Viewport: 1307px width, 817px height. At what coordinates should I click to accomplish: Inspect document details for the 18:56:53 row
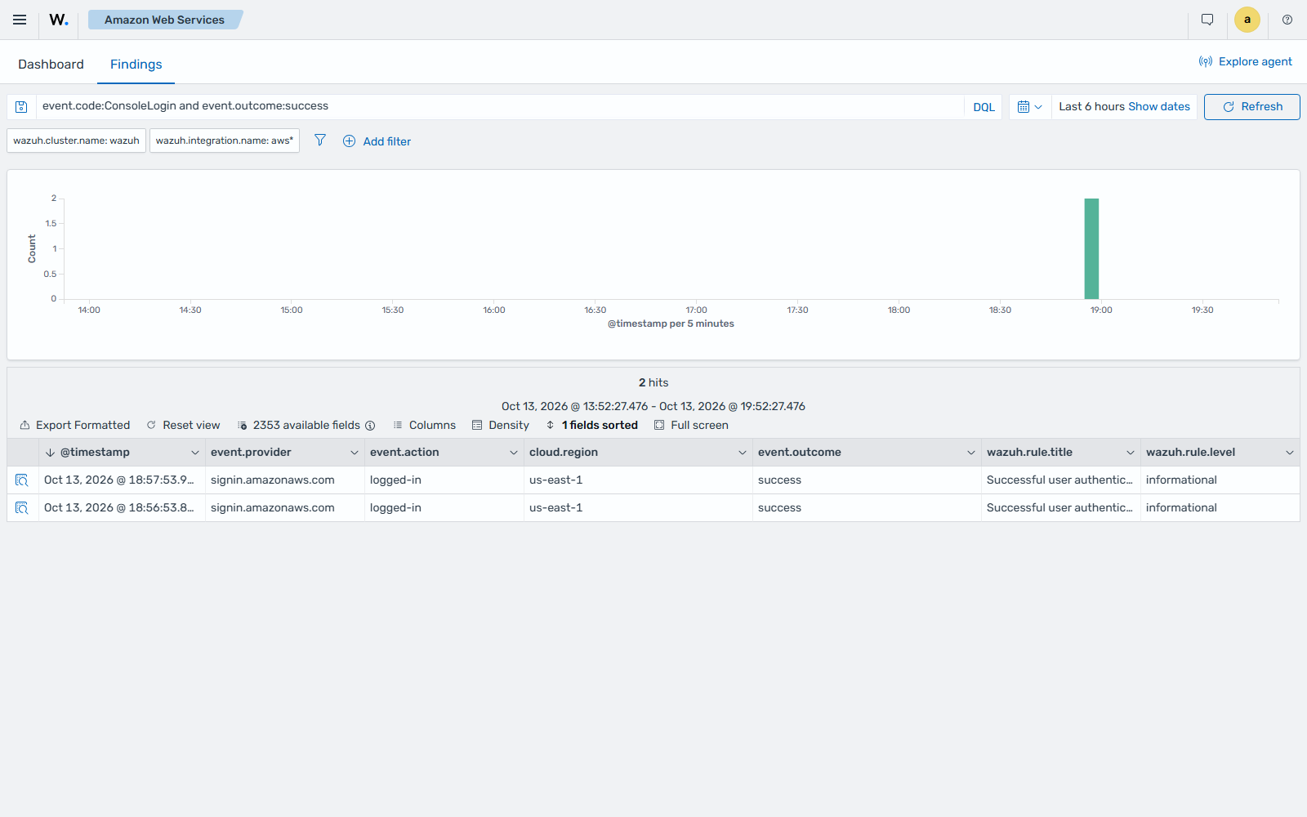[22, 508]
